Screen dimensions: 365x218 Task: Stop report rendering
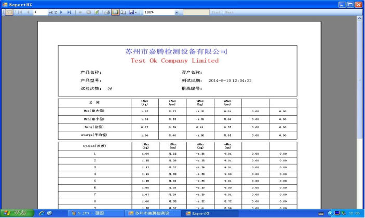(x=88, y=12)
